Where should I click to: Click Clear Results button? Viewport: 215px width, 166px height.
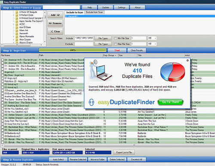tap(137, 50)
